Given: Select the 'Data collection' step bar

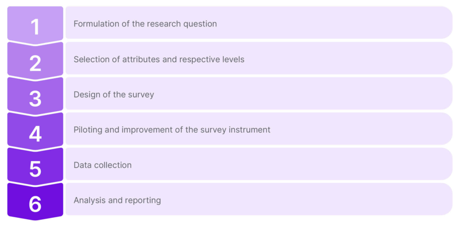Looking at the screenshot, I should coord(258,164).
